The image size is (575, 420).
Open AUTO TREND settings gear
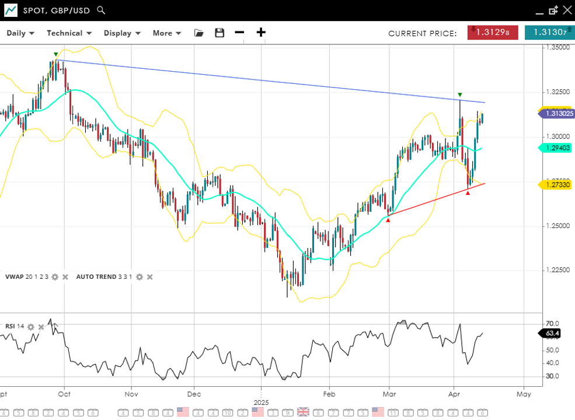coord(140,277)
